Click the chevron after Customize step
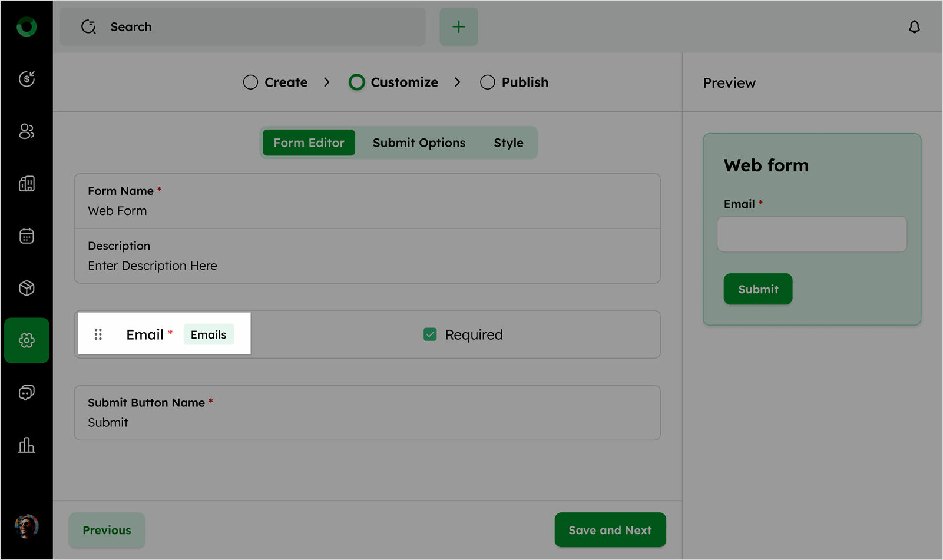This screenshot has width=943, height=560. coord(458,82)
